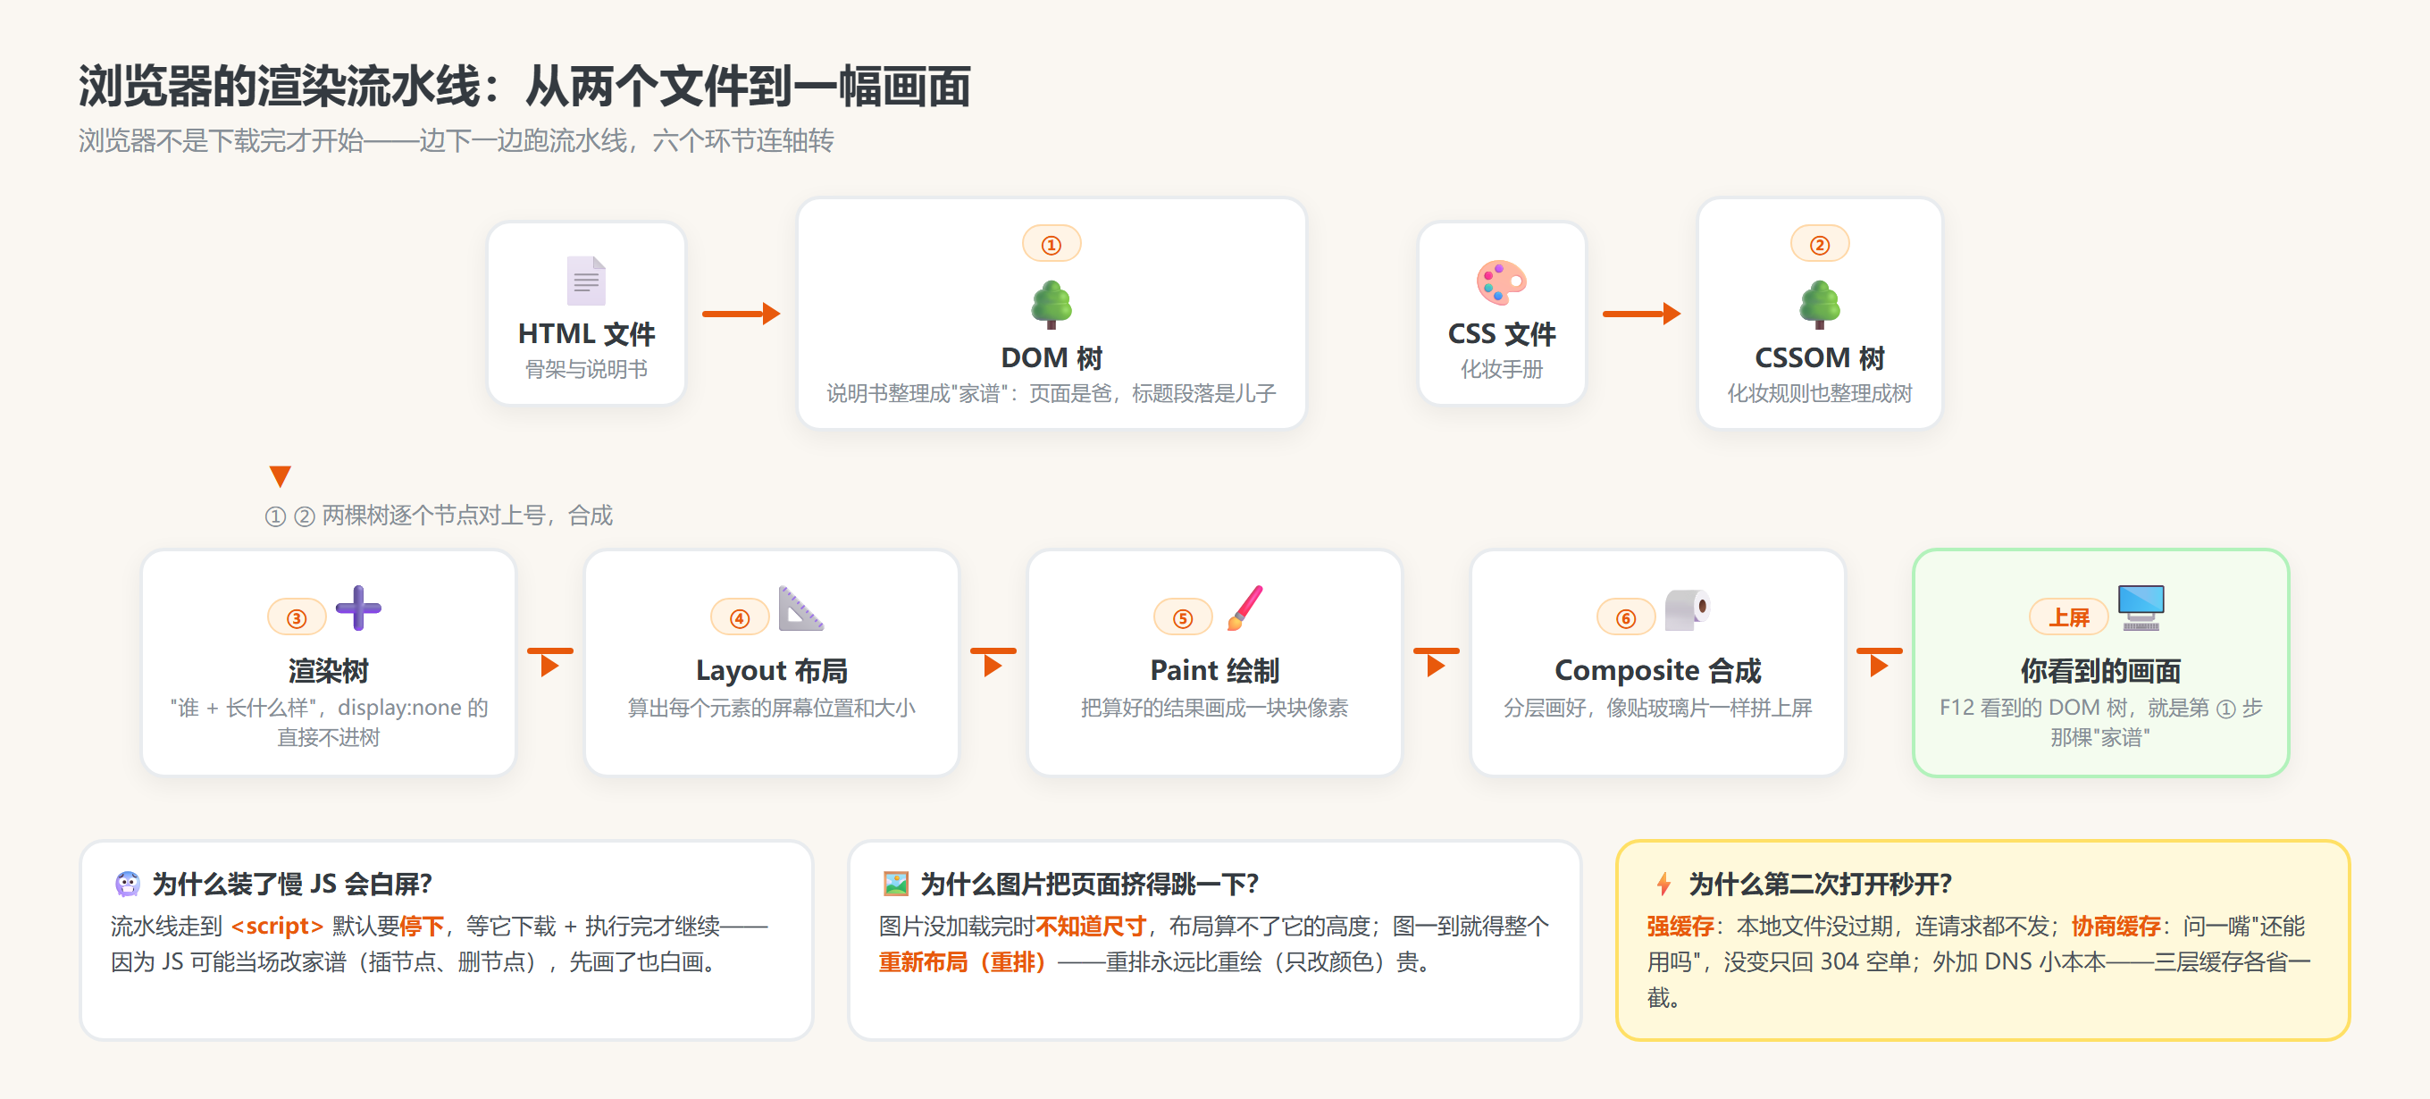Click the triangle ruler icon on Layout card
Image resolution: width=2430 pixels, height=1099 pixels.
pyautogui.click(x=800, y=608)
